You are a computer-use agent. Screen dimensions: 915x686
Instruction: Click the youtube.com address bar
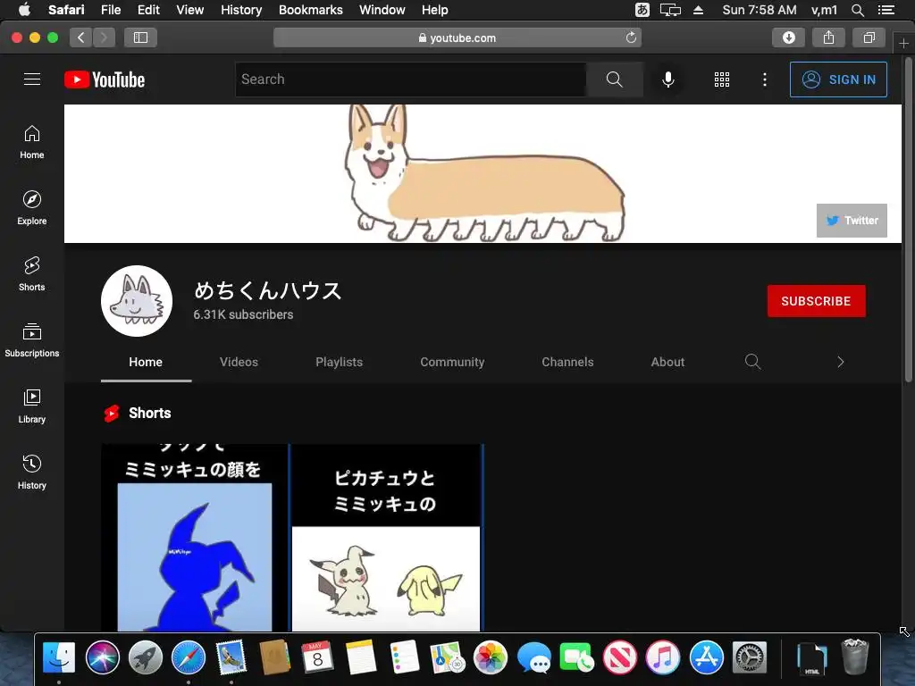click(457, 38)
